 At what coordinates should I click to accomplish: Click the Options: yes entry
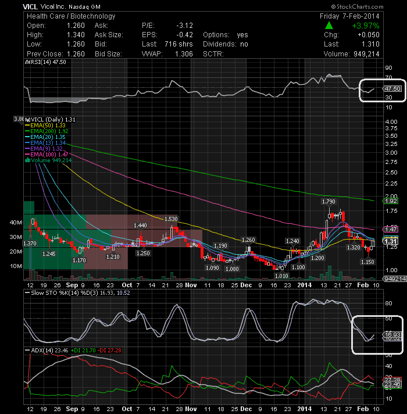[226, 35]
